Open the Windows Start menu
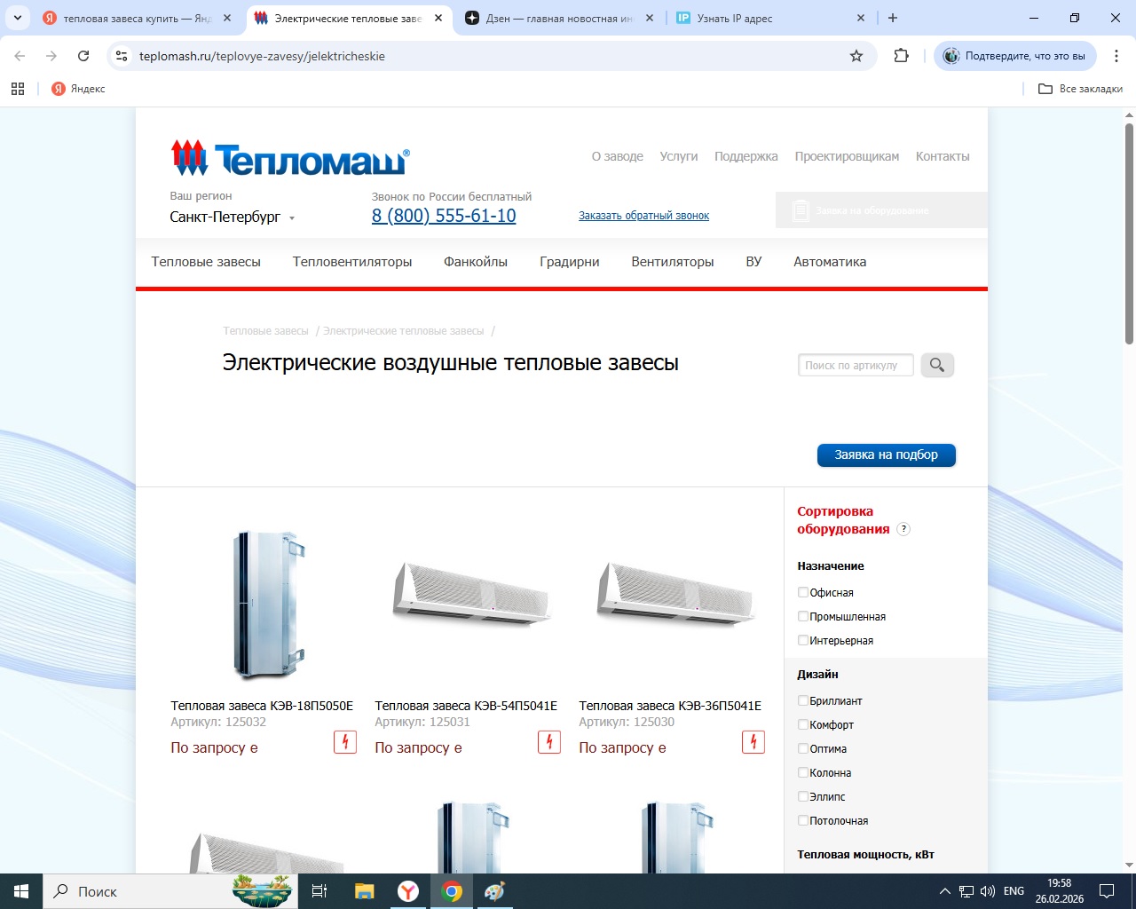Viewport: 1136px width, 909px height. click(x=21, y=891)
